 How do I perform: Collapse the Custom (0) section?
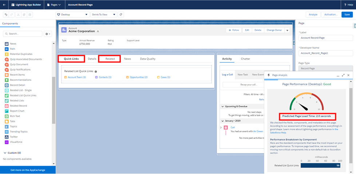5,153
